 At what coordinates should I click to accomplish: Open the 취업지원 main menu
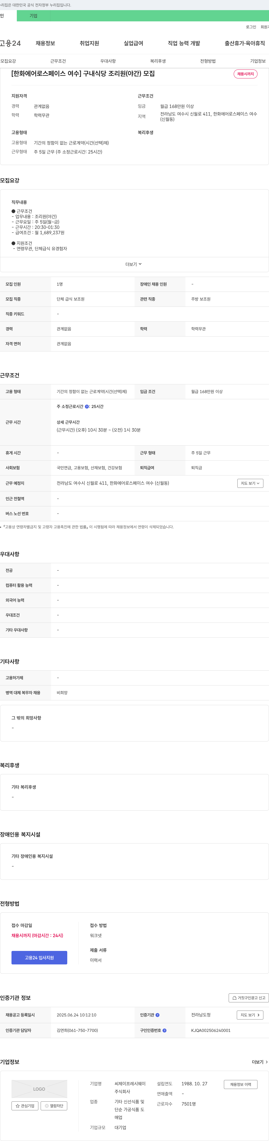(89, 43)
